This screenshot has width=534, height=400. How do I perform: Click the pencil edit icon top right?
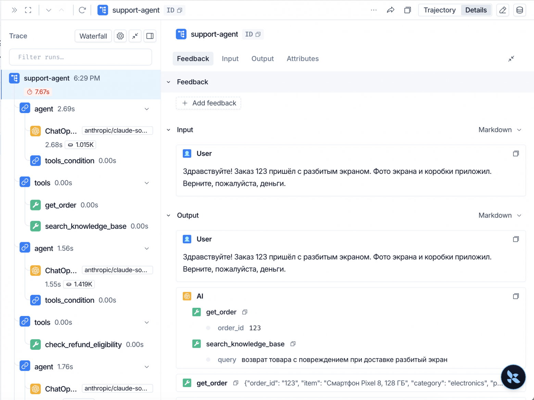[x=503, y=10]
